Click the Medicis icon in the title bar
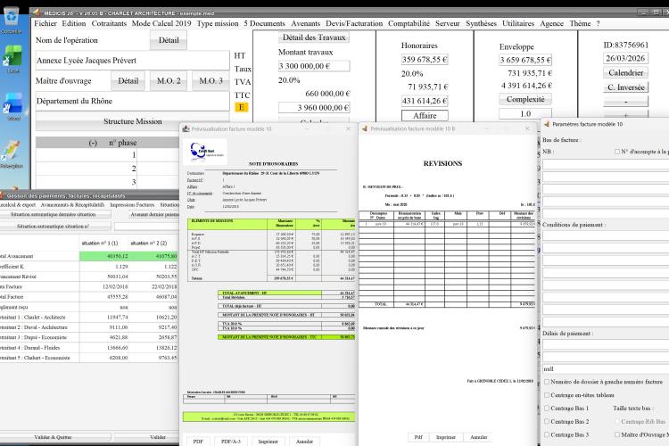669x446 pixels. coord(36,12)
